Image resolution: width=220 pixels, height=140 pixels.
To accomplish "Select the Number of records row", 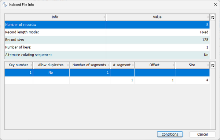I will (x=107, y=25).
